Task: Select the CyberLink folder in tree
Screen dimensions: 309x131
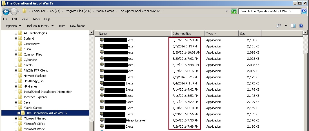Action: pos(30,60)
